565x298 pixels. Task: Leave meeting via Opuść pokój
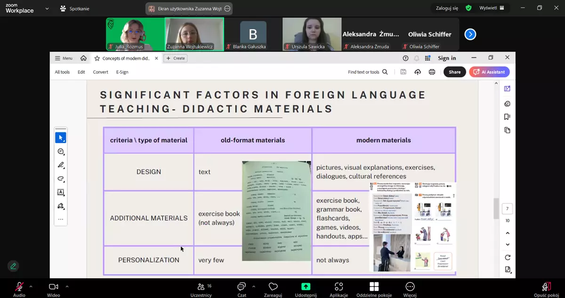(x=546, y=287)
